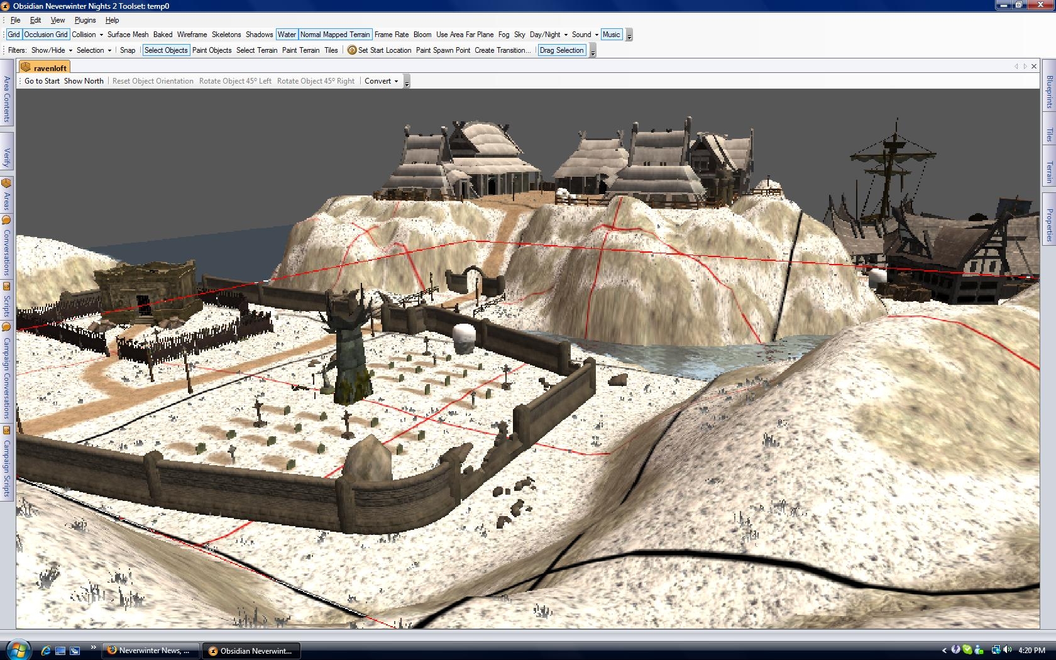Viewport: 1056px width, 660px height.
Task: Toggle the Grid display off
Action: coord(13,35)
